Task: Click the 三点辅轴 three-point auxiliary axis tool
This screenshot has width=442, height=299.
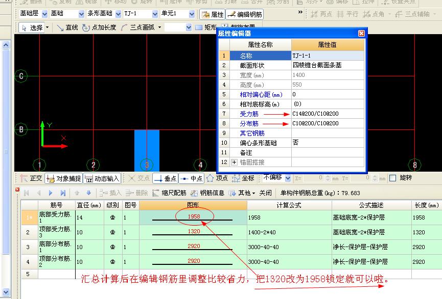Action: coord(412,14)
